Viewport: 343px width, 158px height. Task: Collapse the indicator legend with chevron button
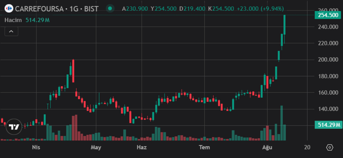coord(11,31)
